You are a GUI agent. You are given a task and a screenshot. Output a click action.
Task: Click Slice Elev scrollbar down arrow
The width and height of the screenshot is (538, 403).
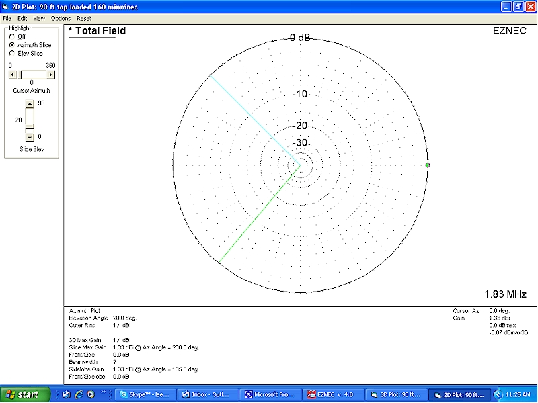point(29,136)
